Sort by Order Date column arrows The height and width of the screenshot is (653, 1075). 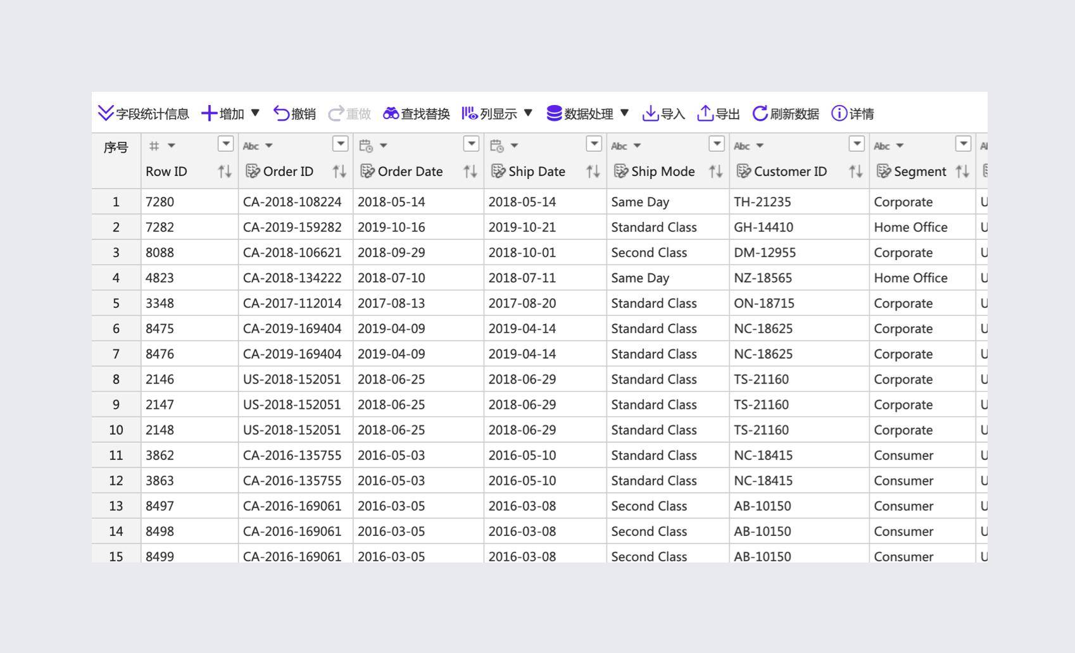[470, 171]
